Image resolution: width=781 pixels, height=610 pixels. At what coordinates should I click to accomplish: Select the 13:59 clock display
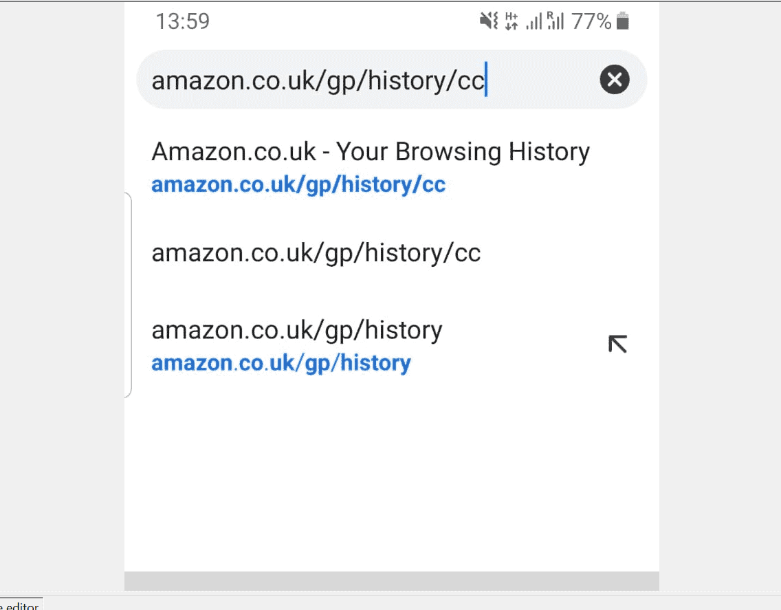point(182,21)
